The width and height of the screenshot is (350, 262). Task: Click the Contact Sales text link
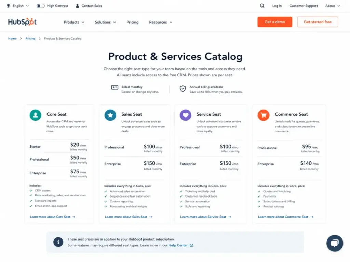coord(92,6)
